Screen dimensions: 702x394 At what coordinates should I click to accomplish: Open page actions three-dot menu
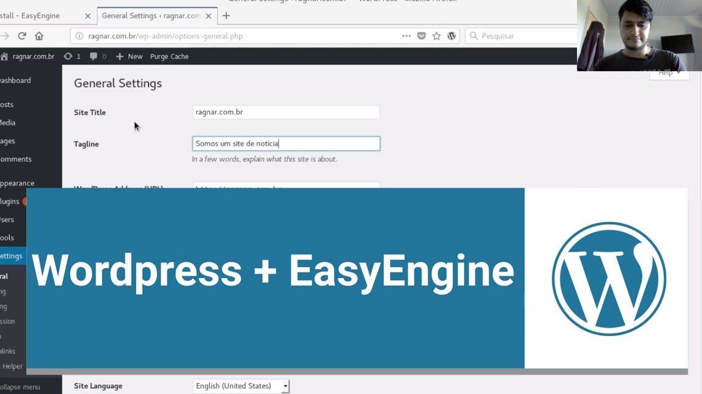click(x=406, y=36)
